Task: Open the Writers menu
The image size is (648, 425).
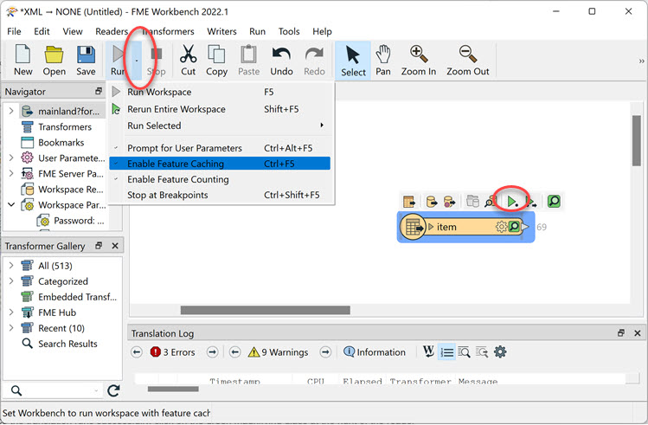Action: (222, 31)
